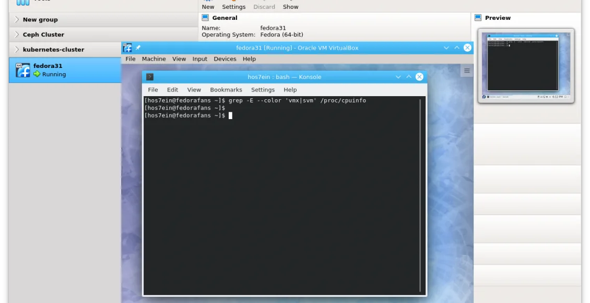This screenshot has width=590, height=303.
Task: Minimize the fedora31 VirtualBox window
Action: [x=446, y=48]
